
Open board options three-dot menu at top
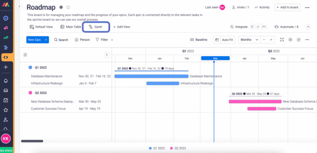pyautogui.click(x=307, y=8)
